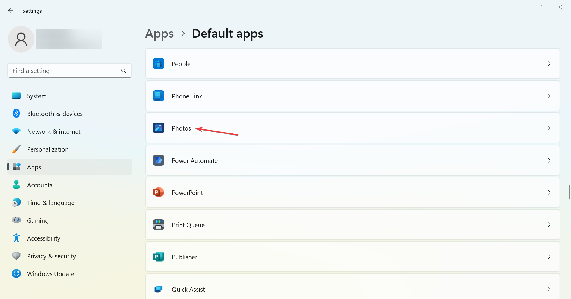
Task: Open System settings page
Action: 70,96
